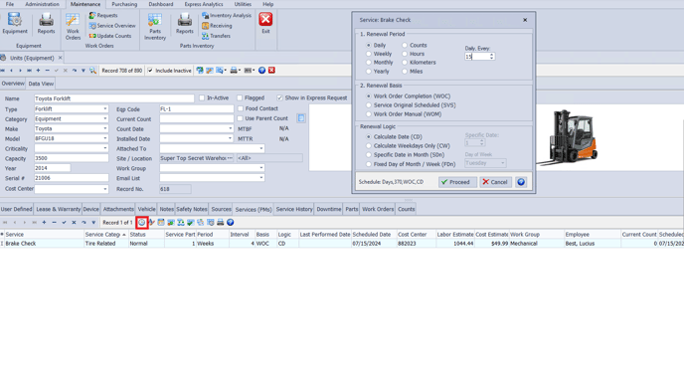Image resolution: width=684 pixels, height=378 pixels.
Task: Open Work Orders from the ribbon
Action: tap(73, 26)
